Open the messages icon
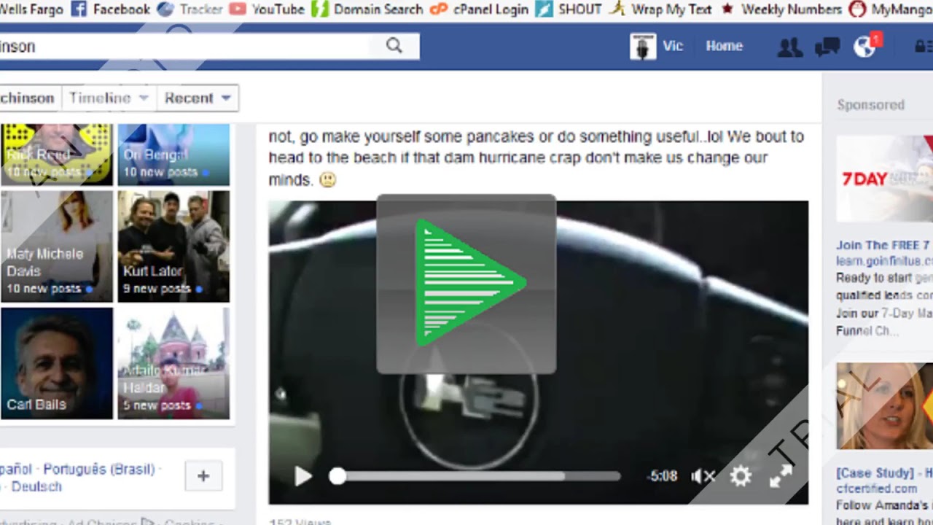The height and width of the screenshot is (525, 933). tap(827, 47)
